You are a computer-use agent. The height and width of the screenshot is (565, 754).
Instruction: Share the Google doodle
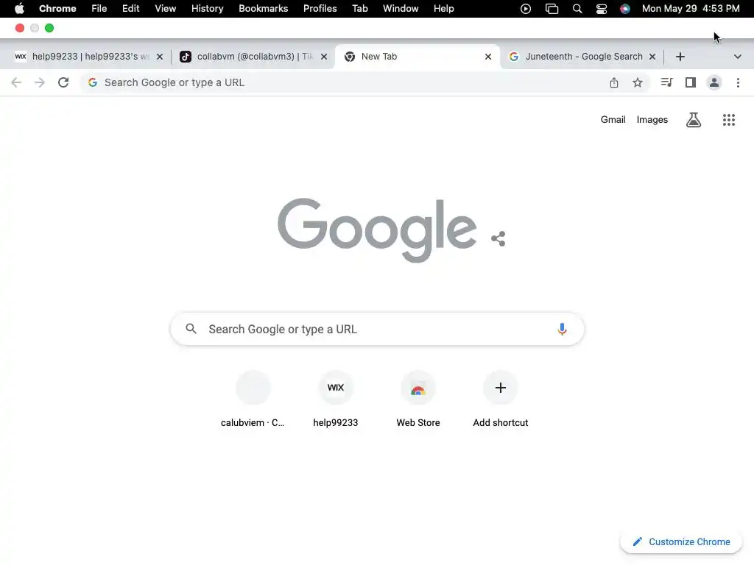pos(498,238)
